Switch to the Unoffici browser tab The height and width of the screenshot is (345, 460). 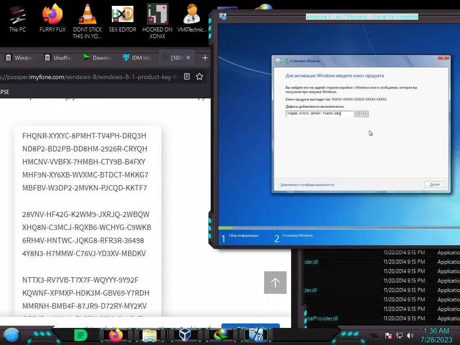point(58,58)
